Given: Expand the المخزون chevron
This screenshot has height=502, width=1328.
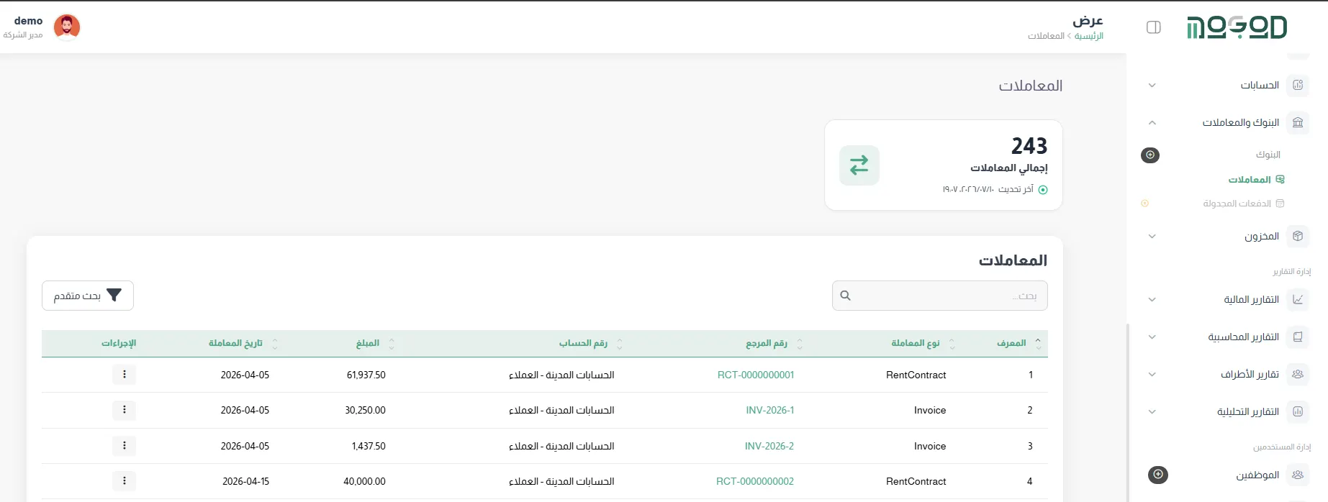Looking at the screenshot, I should pos(1152,237).
